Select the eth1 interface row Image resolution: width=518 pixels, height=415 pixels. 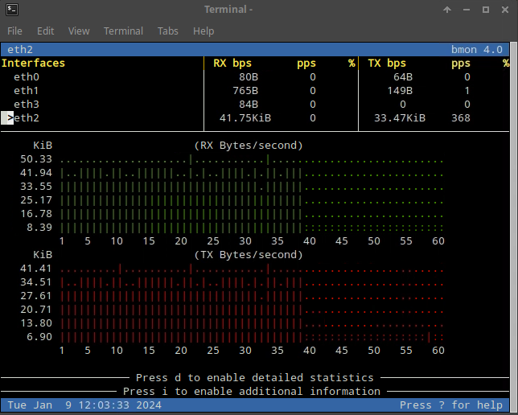pyautogui.click(x=26, y=91)
